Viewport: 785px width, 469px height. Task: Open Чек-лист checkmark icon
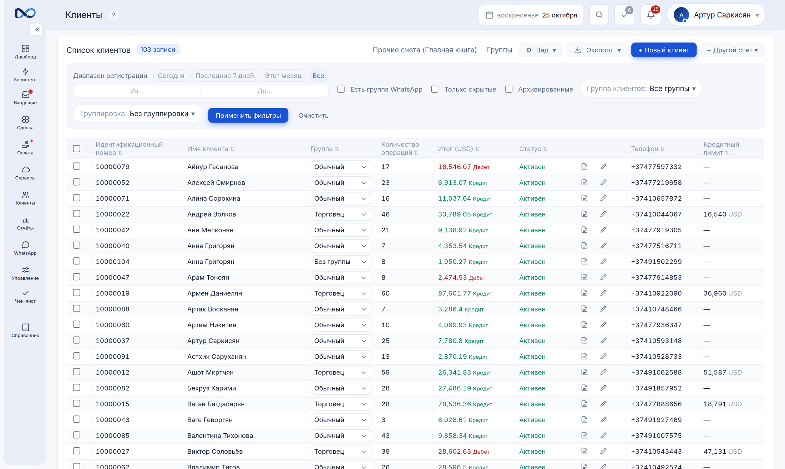click(25, 296)
